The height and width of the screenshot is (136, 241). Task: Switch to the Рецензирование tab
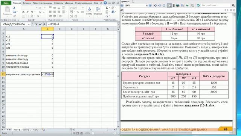[x=84, y=3]
